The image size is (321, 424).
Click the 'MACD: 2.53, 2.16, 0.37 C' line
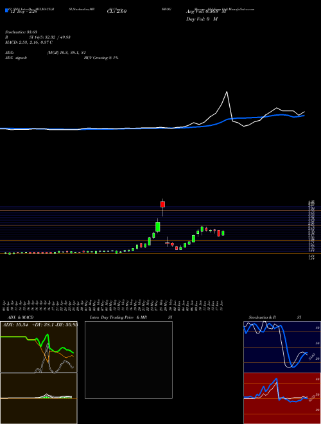(29, 42)
